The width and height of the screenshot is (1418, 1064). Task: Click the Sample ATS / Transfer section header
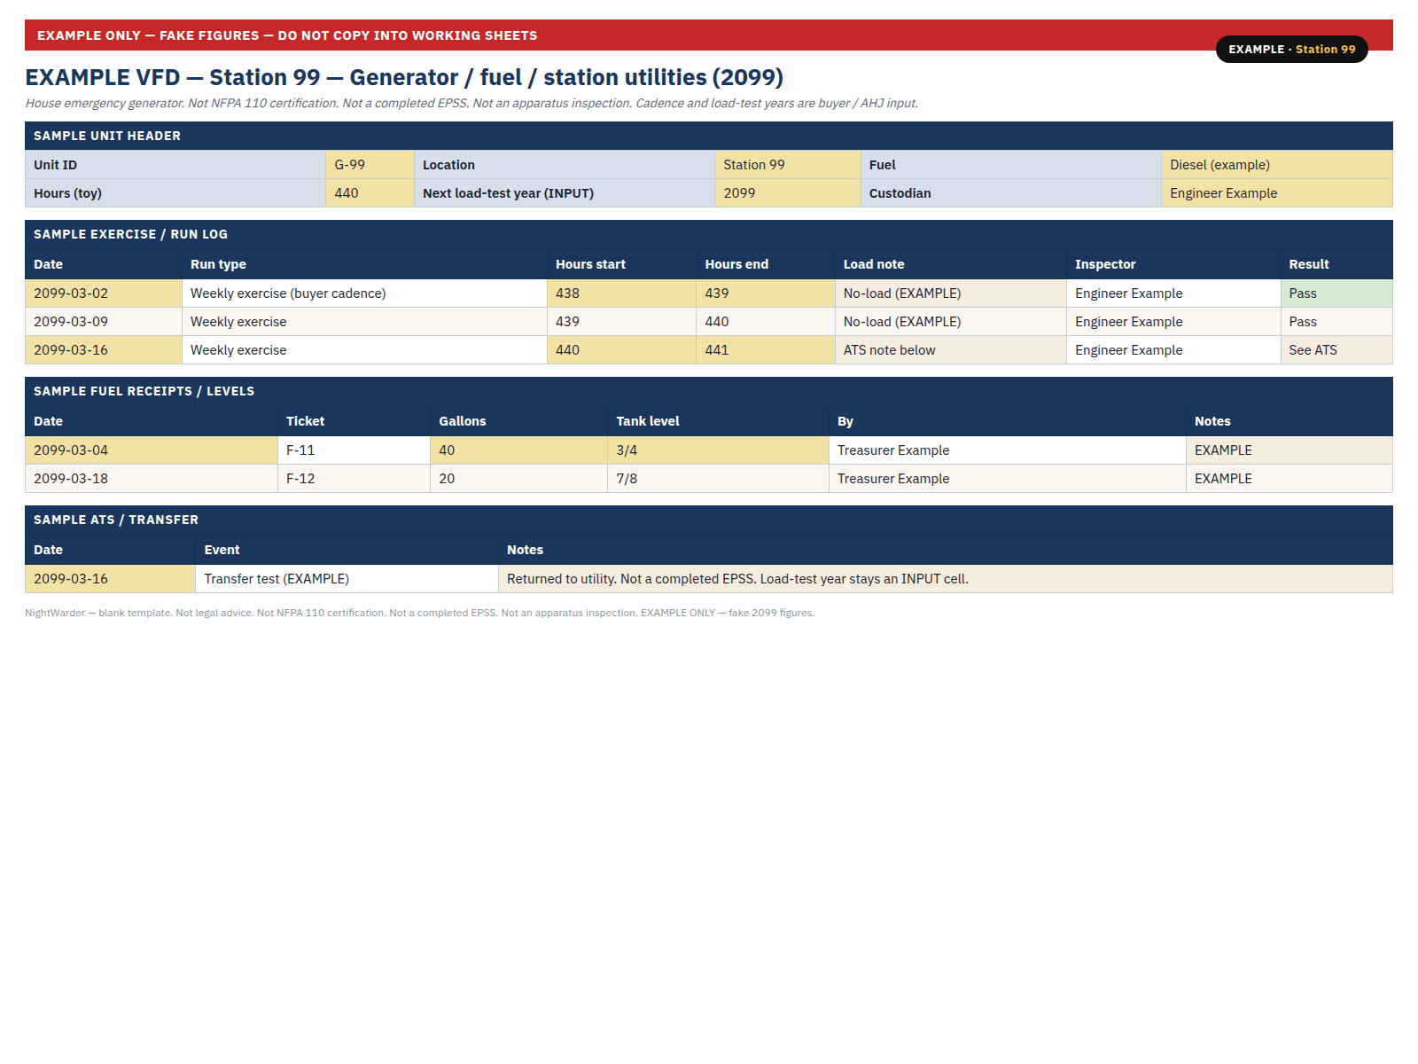pos(709,520)
